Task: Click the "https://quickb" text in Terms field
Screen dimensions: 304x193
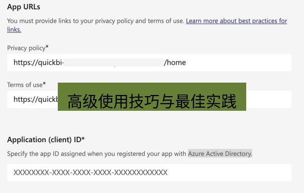Action: [x=35, y=99]
